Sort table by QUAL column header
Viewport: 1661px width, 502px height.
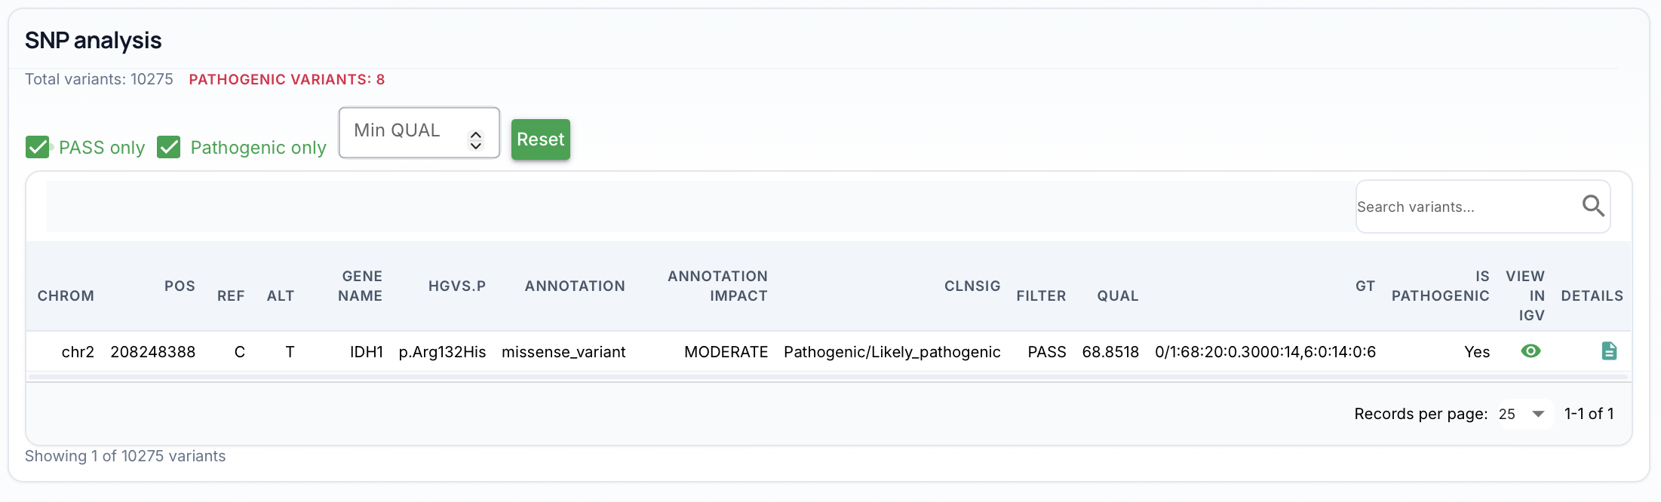[1117, 295]
